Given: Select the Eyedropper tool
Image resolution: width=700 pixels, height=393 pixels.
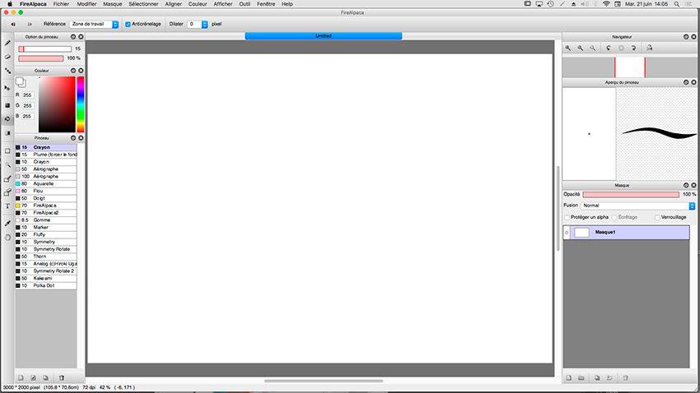Looking at the screenshot, I should pos(7,224).
